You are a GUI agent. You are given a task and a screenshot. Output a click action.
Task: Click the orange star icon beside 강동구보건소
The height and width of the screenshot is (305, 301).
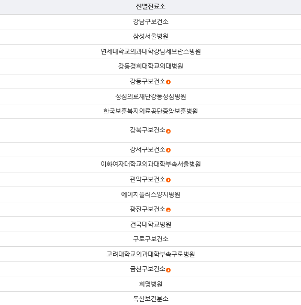click(168, 82)
